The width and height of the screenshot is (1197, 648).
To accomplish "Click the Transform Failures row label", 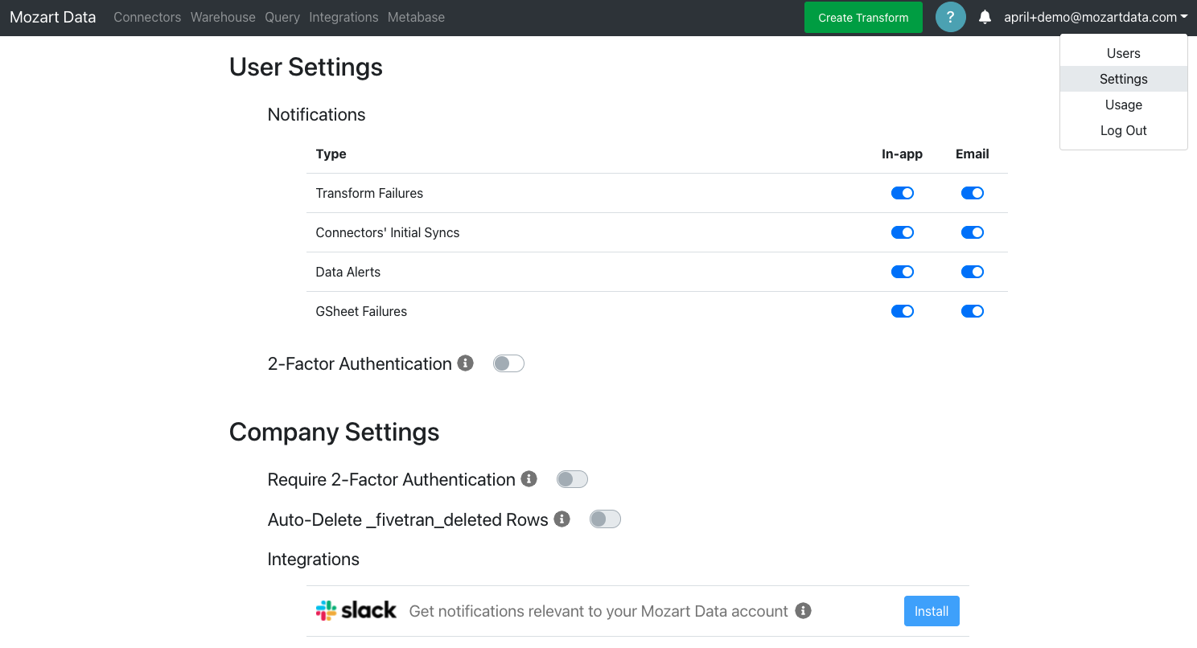I will pos(369,193).
